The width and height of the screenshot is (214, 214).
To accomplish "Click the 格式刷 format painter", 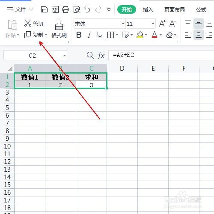I will (59, 29).
